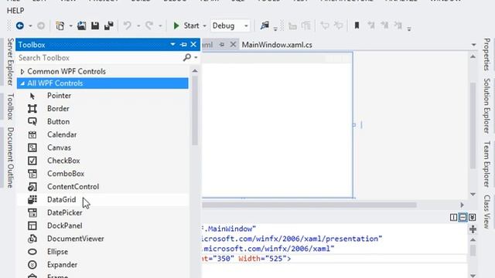This screenshot has height=278, width=495.
Task: Open the Solution Explorer side tab
Action: pos(487,106)
